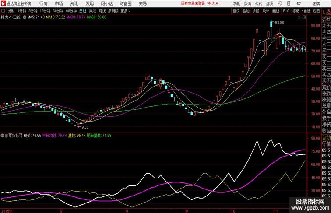Click the 游客 user account label

(317, 3)
